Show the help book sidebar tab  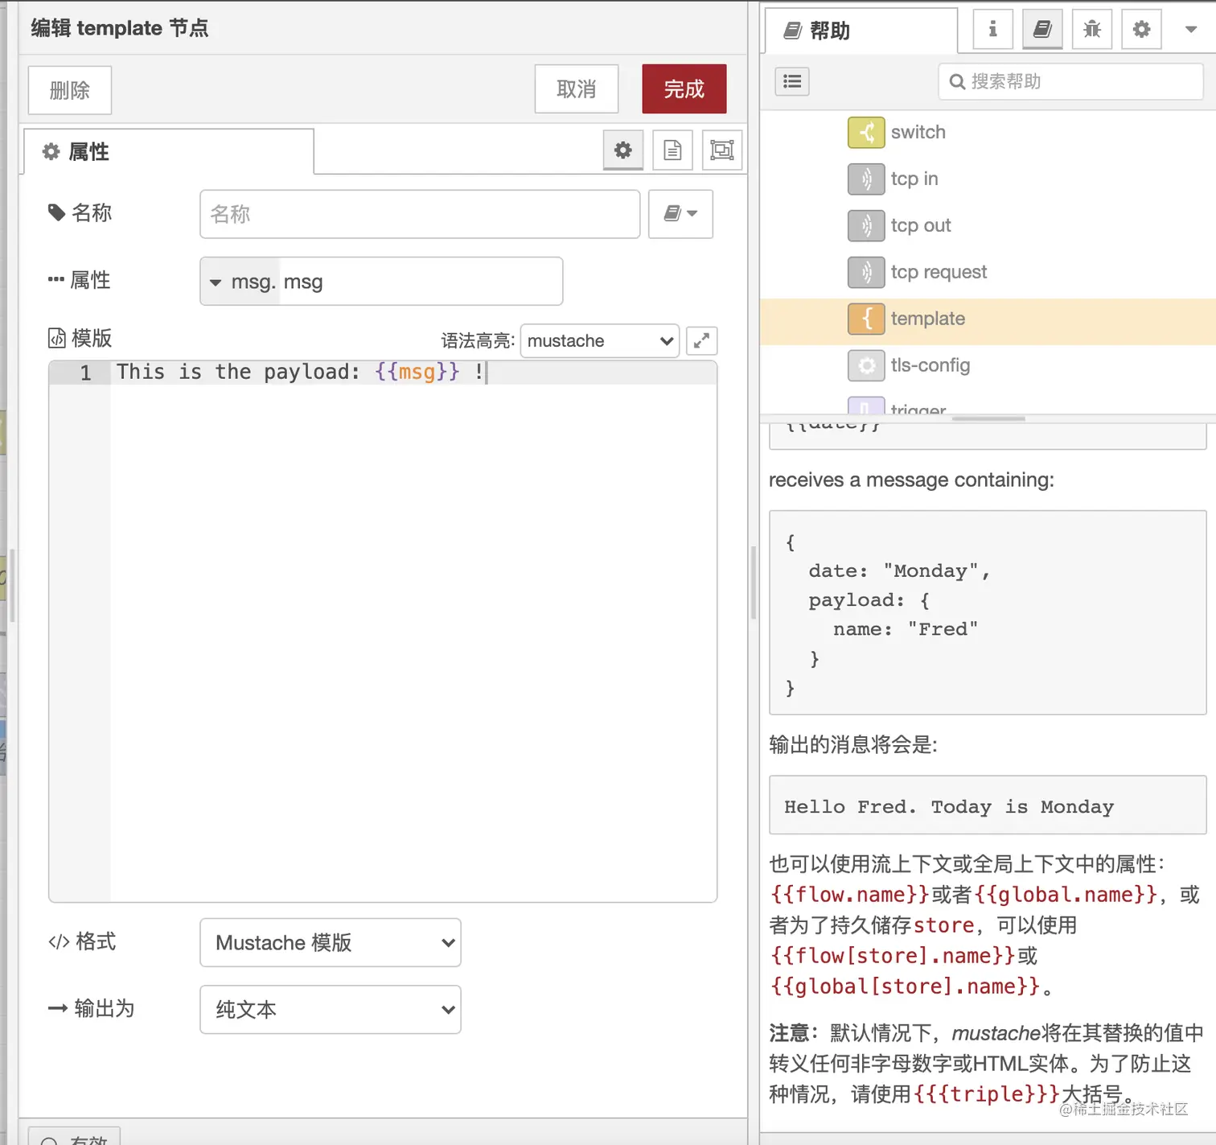pos(1042,30)
